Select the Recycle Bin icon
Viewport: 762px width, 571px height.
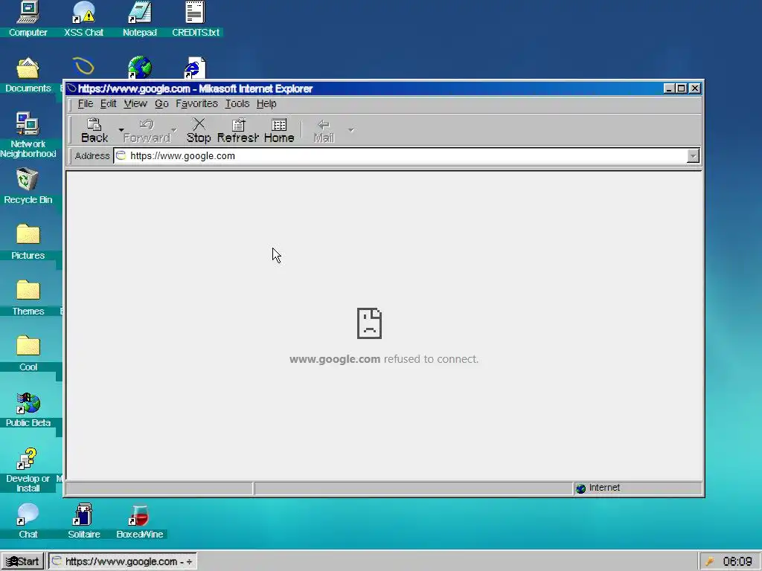pyautogui.click(x=28, y=187)
